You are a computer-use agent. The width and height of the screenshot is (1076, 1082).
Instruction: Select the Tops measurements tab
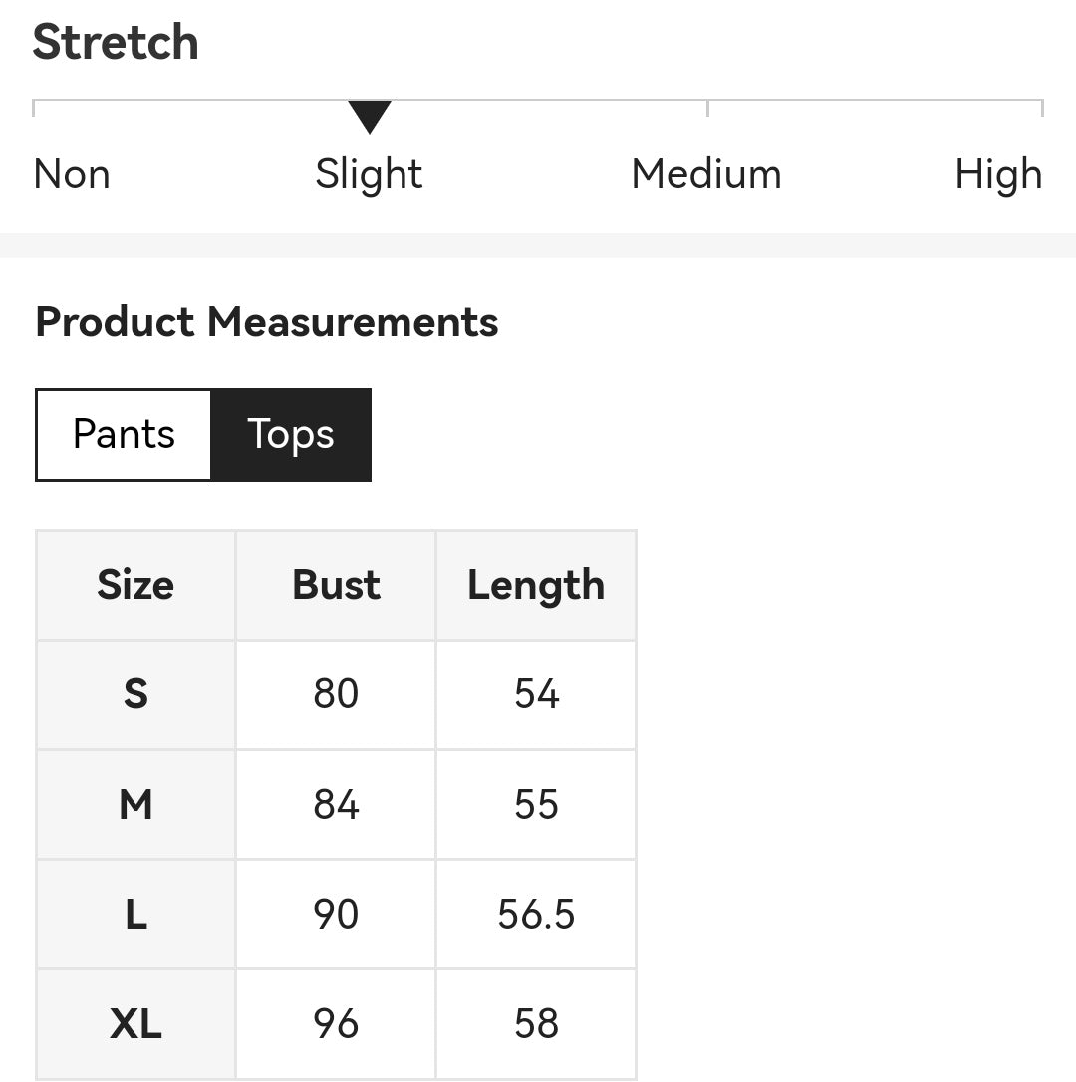pos(291,434)
